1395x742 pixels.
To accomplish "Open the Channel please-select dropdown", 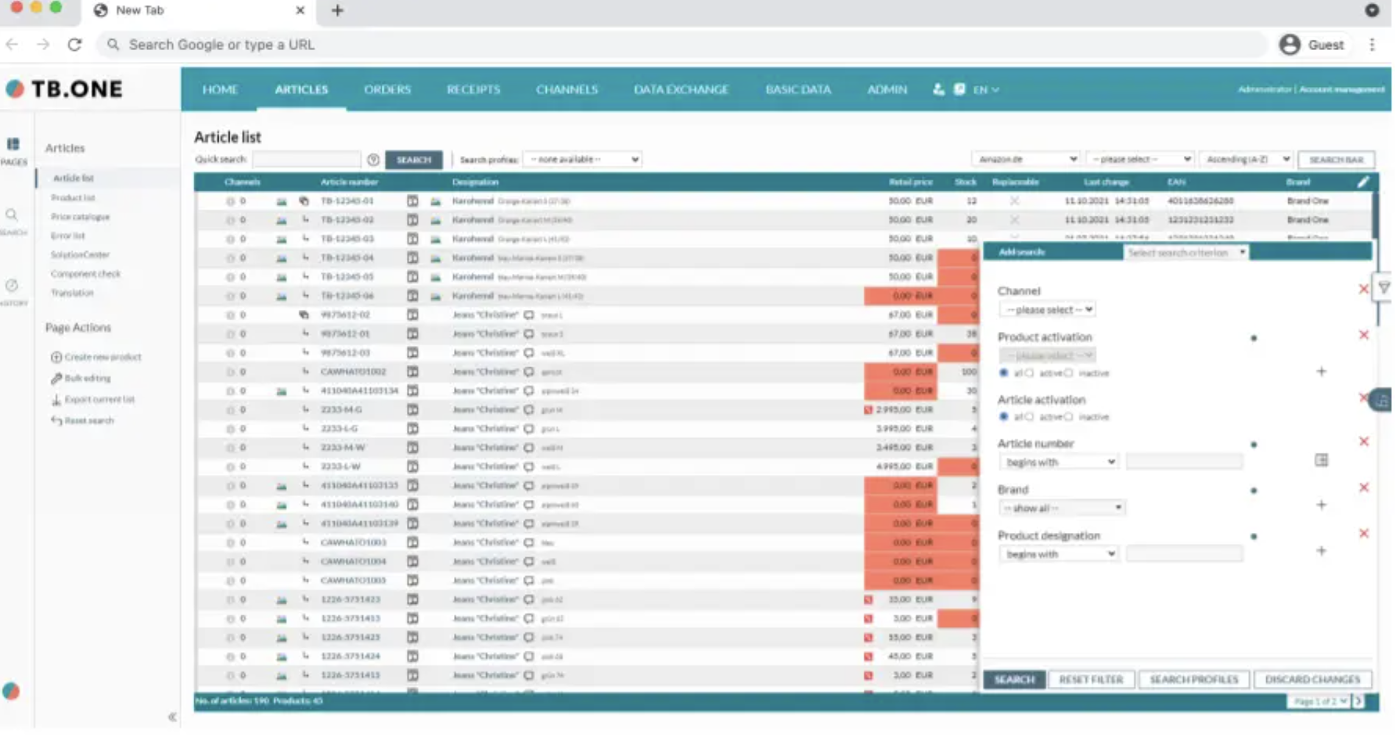I will coord(1046,309).
